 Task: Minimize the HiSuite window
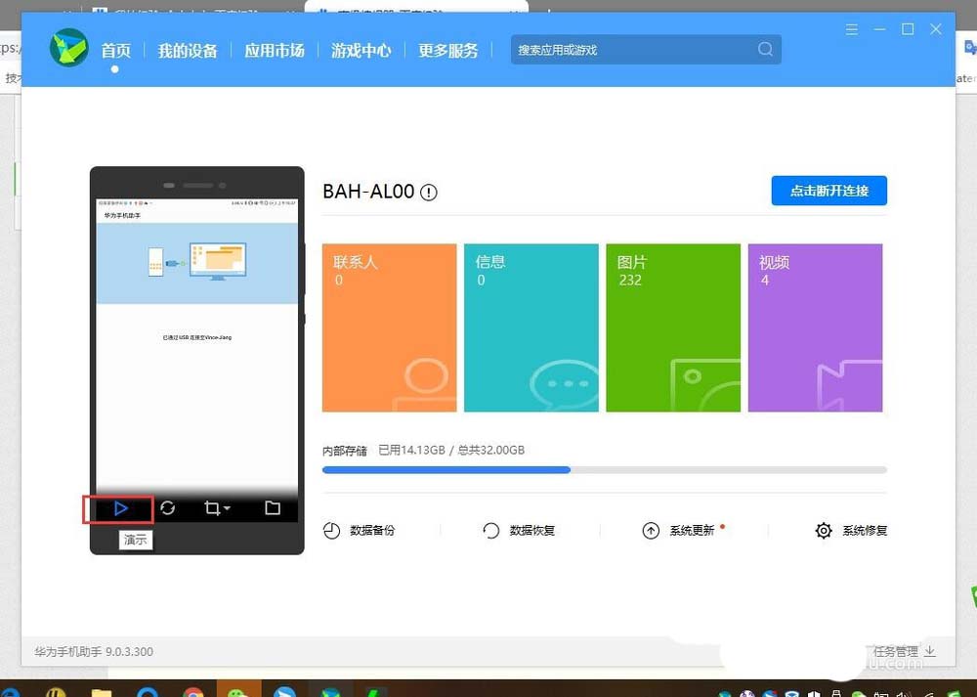[x=880, y=29]
